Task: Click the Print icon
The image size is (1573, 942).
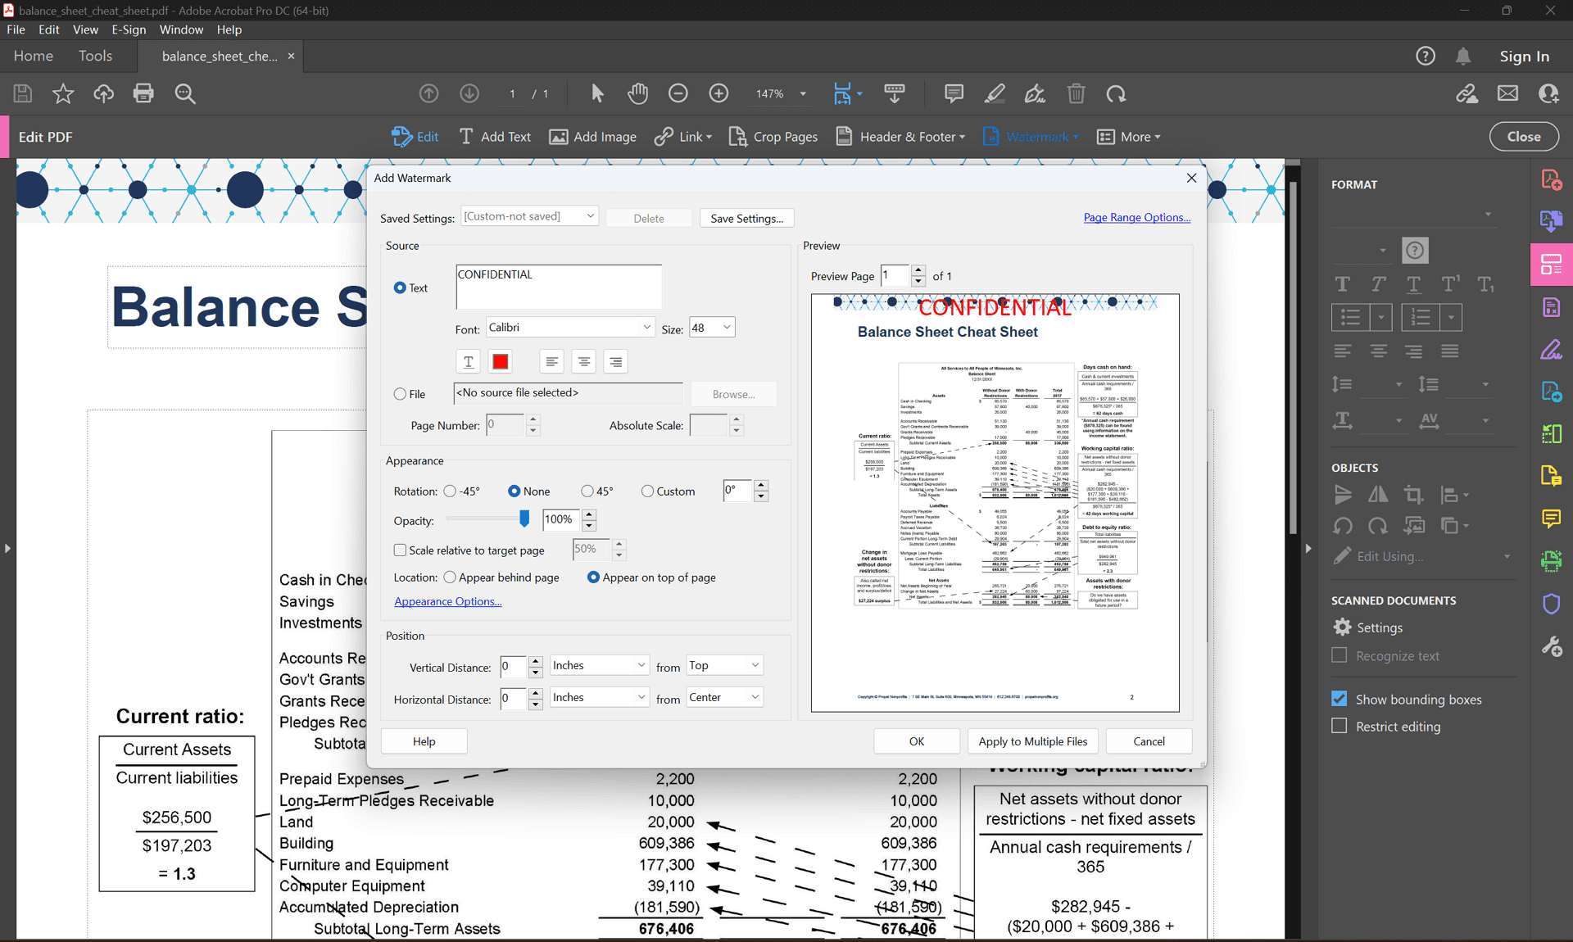Action: pyautogui.click(x=143, y=93)
